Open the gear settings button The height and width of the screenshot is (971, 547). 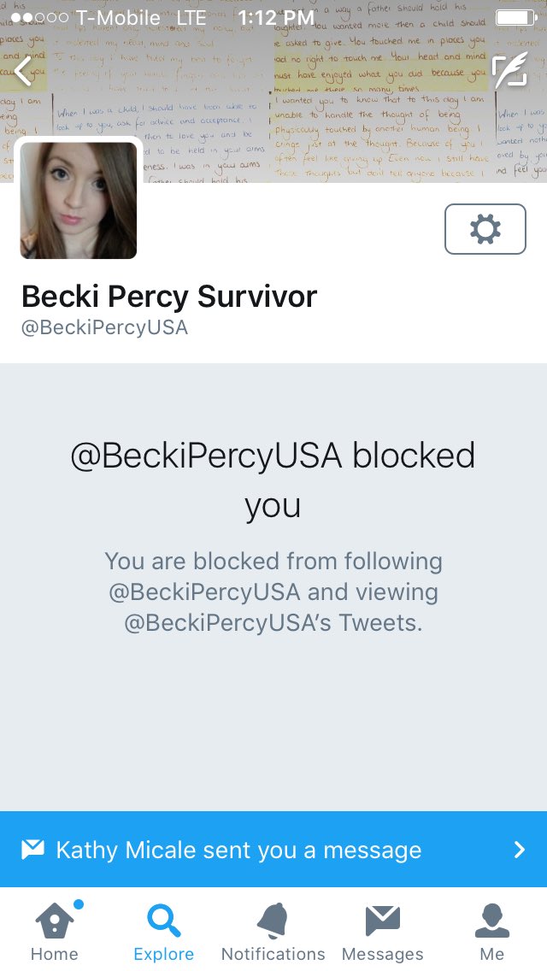coord(485,229)
